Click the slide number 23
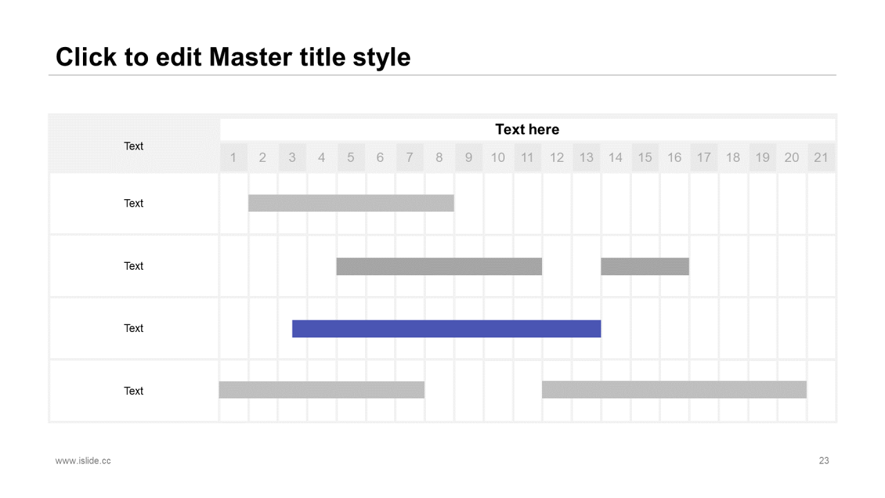Screen dimensions: 885x498 (823, 461)
